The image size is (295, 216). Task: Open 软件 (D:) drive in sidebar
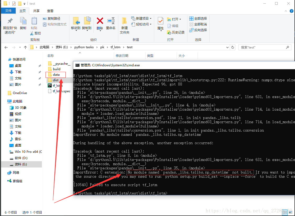pos(18,158)
